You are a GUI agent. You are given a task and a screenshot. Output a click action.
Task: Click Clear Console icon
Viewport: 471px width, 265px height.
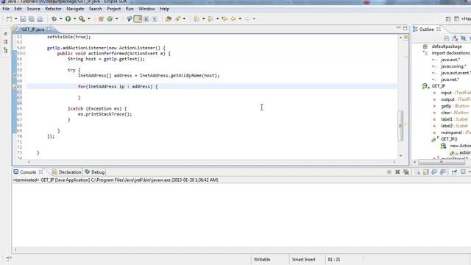[417, 172]
